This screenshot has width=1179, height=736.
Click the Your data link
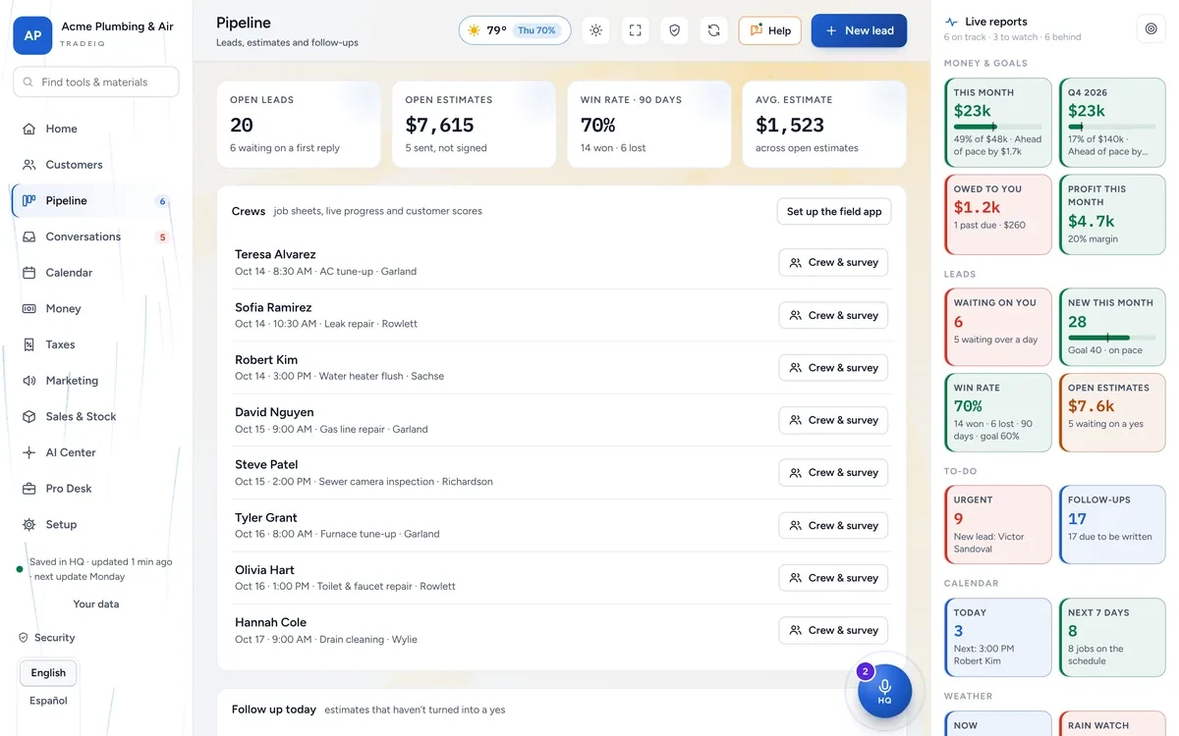pos(96,605)
